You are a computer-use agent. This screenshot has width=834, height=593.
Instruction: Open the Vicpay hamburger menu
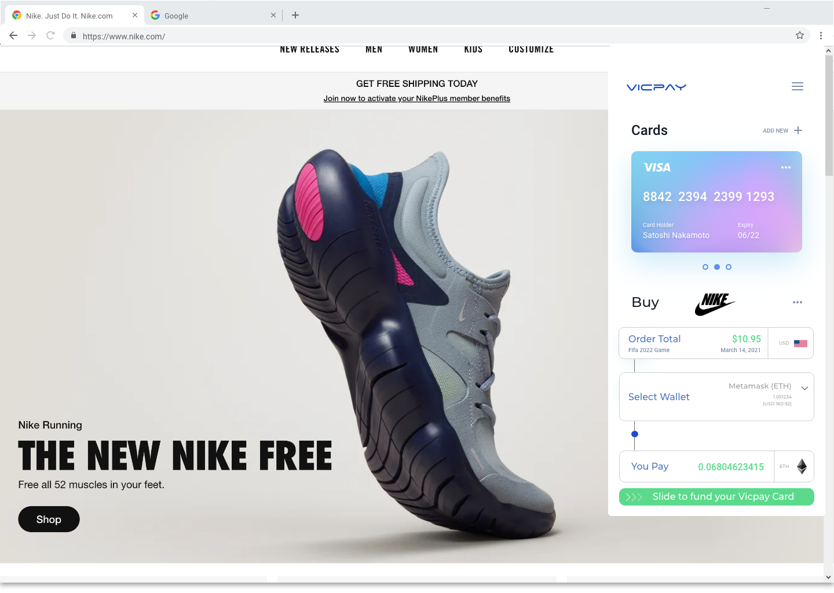[x=798, y=87]
